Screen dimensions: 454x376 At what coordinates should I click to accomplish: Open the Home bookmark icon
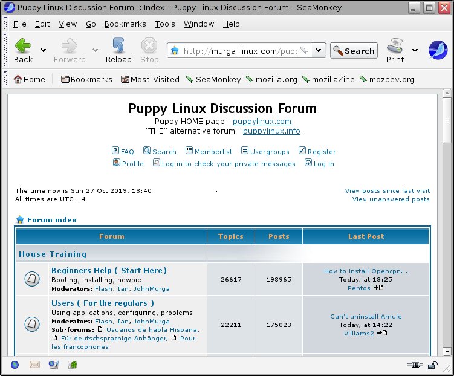coord(18,79)
